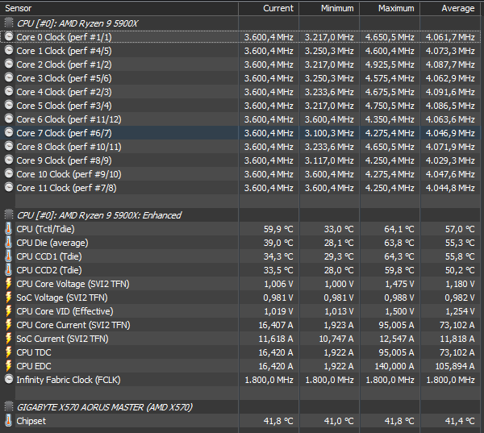This screenshot has width=484, height=433.
Task: Select the Core 10 Clock (perf #9/10) row
Action: tap(240, 174)
